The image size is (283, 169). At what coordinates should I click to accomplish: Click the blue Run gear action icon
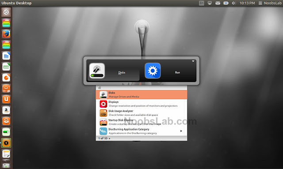coord(153,71)
